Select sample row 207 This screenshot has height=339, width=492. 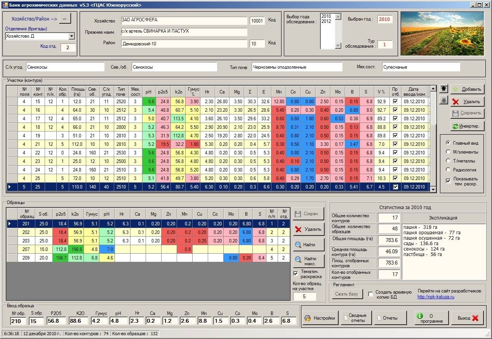coord(148,249)
